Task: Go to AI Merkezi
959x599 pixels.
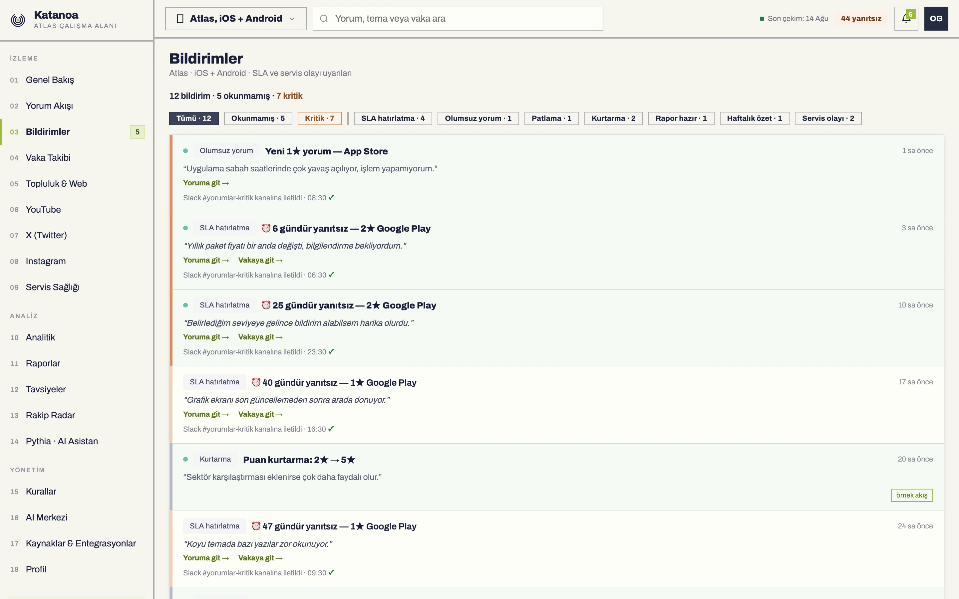Action: 77,517
